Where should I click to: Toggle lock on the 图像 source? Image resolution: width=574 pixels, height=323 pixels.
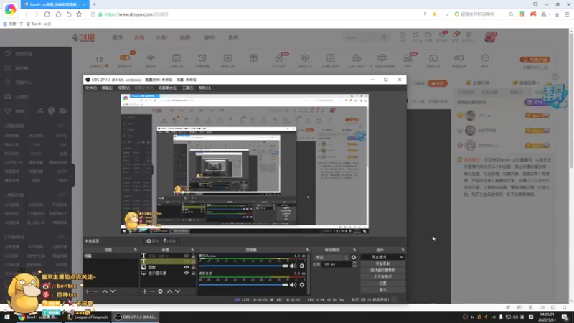[x=193, y=267]
